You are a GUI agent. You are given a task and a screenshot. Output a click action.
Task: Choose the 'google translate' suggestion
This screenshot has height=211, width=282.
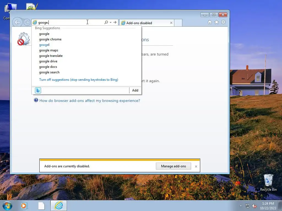(86, 56)
